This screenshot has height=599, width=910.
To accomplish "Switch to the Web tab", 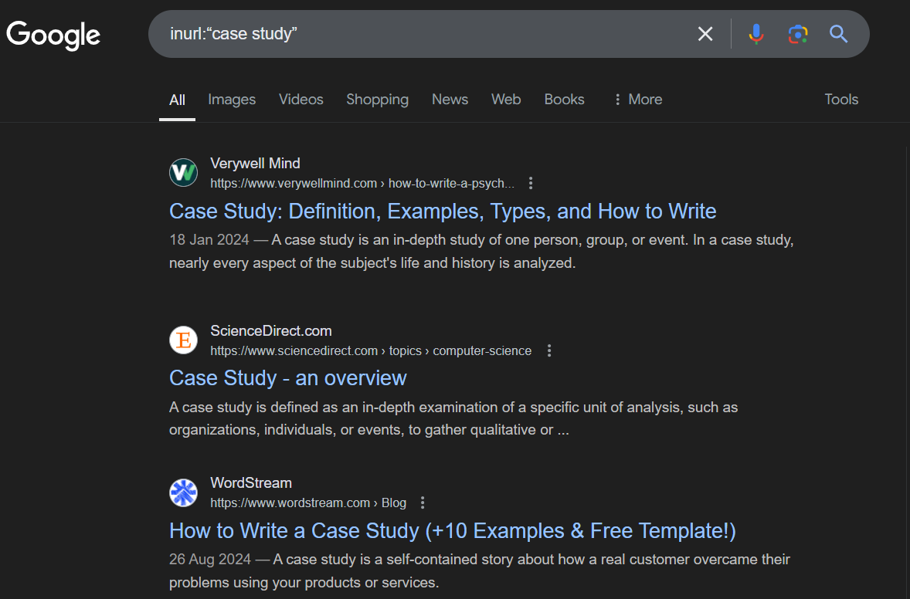I will point(506,100).
